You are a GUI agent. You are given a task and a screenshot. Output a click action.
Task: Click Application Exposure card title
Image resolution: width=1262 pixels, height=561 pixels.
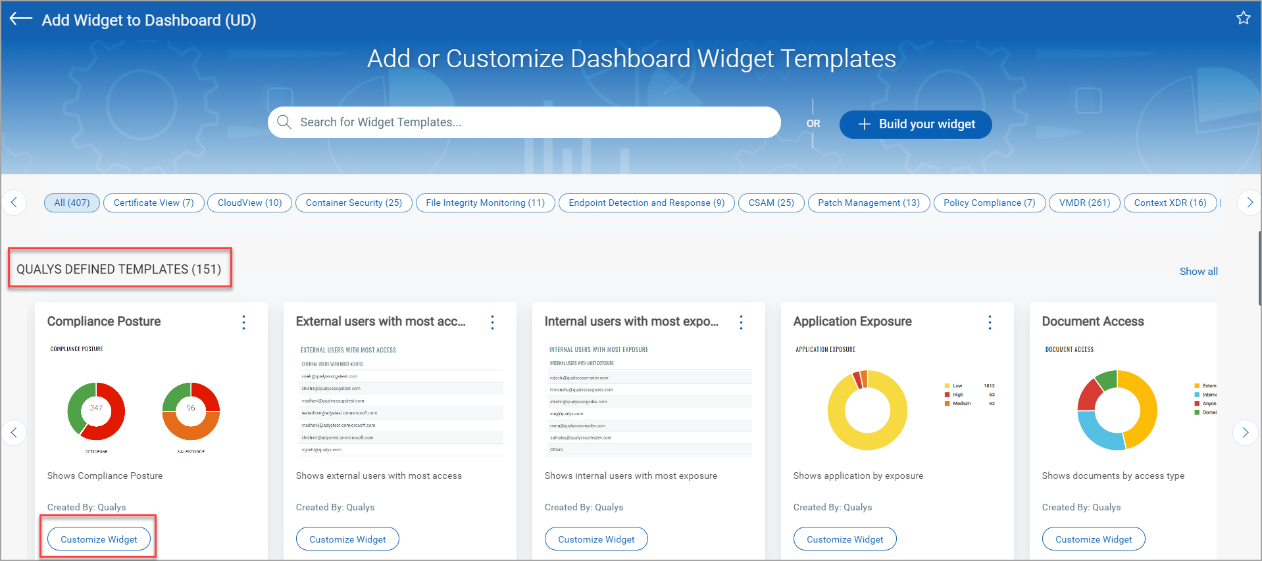852,322
